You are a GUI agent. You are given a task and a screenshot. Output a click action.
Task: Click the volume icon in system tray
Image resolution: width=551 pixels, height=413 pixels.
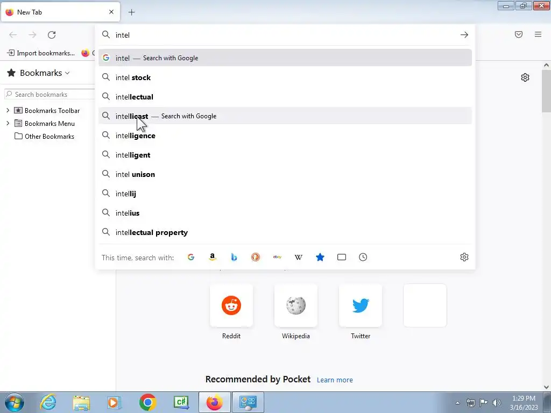[497, 403]
